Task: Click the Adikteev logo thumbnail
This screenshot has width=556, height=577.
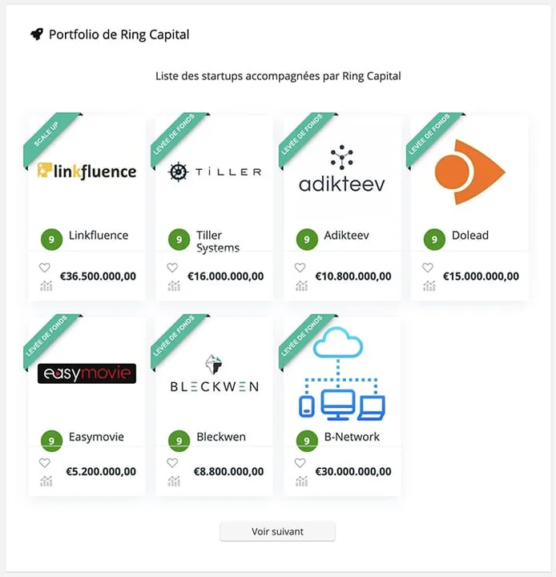Action: point(342,170)
